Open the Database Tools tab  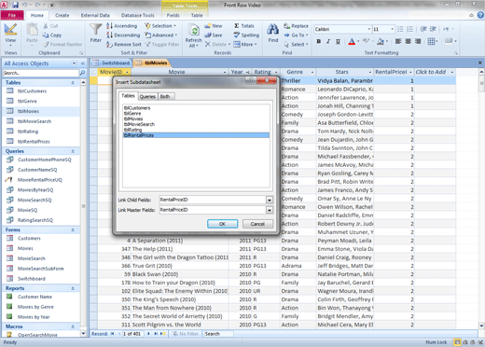click(137, 15)
